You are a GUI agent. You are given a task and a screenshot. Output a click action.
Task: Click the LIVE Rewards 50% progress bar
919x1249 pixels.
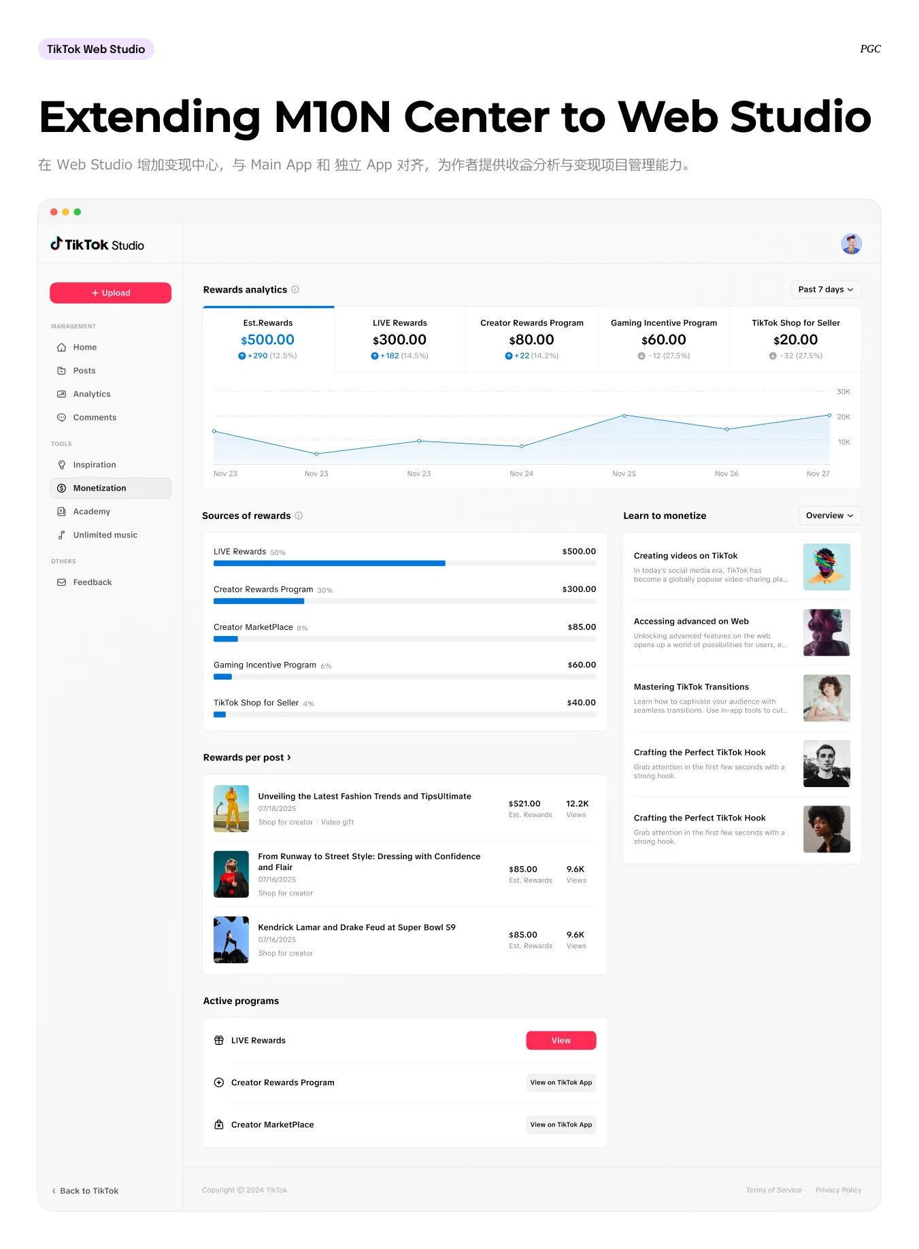(x=405, y=563)
